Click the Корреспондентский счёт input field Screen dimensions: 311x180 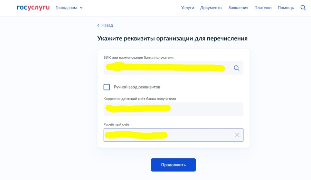(x=173, y=109)
